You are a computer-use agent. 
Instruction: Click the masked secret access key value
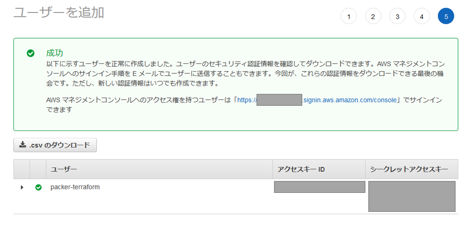pos(412,196)
